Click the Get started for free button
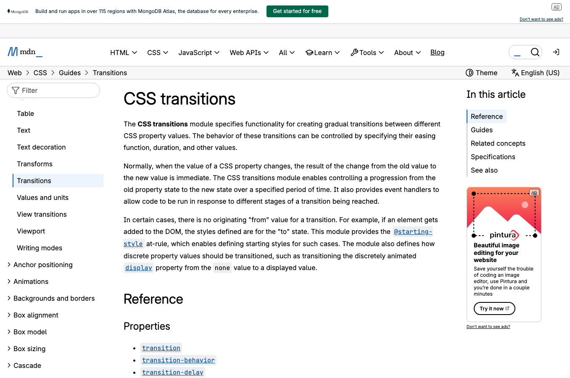The width and height of the screenshot is (570, 378). [x=297, y=11]
